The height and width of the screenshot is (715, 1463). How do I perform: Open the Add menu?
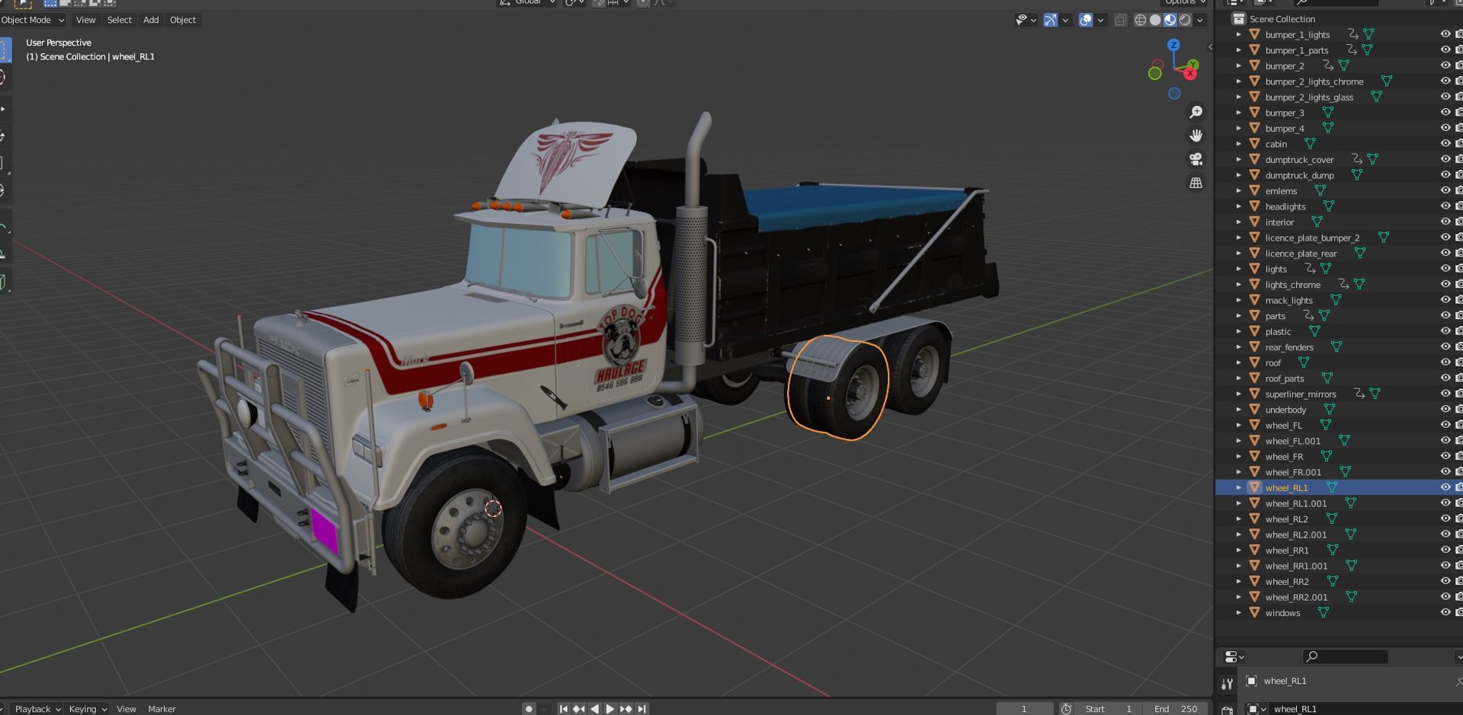[151, 21]
